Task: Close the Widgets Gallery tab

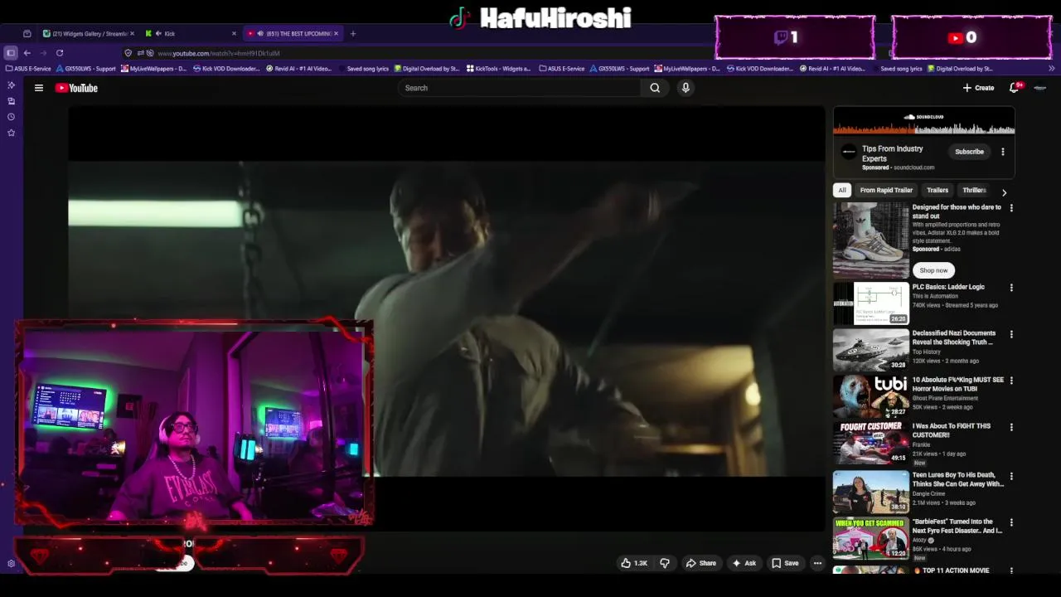Action: pyautogui.click(x=131, y=34)
